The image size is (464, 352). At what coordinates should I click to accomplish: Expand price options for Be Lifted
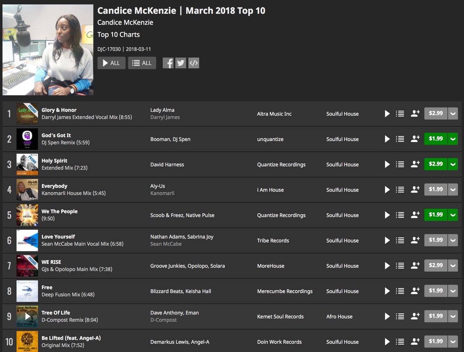(x=453, y=342)
